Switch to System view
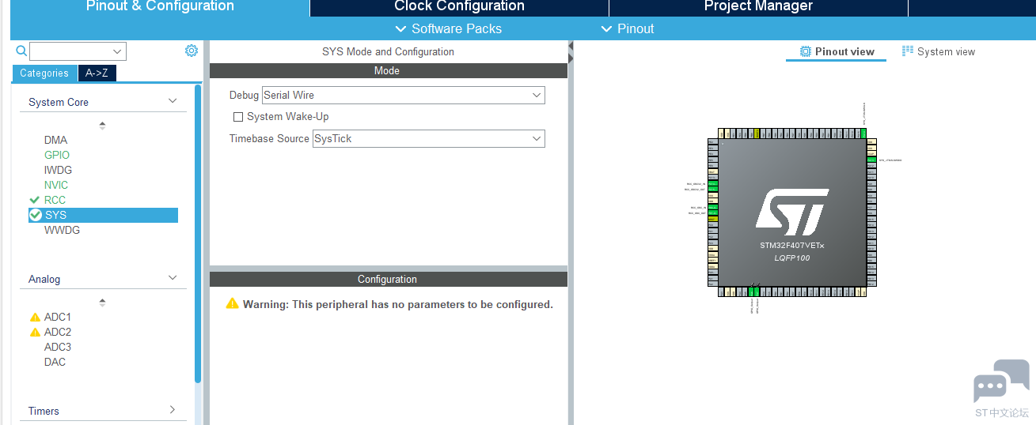This screenshot has width=1036, height=425. pyautogui.click(x=939, y=51)
